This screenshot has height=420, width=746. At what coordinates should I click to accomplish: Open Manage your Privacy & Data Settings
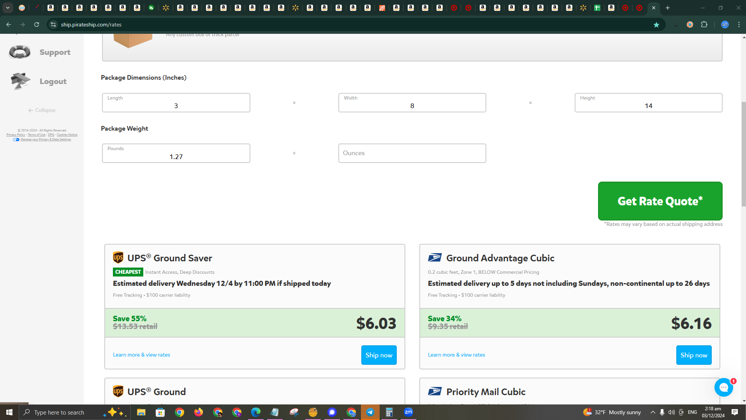[x=46, y=140]
